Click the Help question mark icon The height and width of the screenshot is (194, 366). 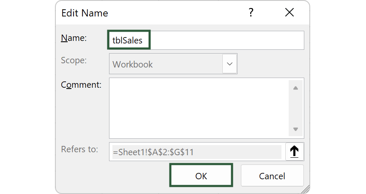point(251,13)
